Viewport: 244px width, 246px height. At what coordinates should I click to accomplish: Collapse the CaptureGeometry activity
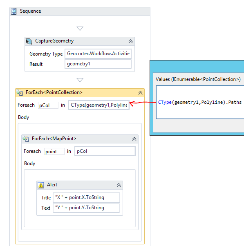(130, 41)
